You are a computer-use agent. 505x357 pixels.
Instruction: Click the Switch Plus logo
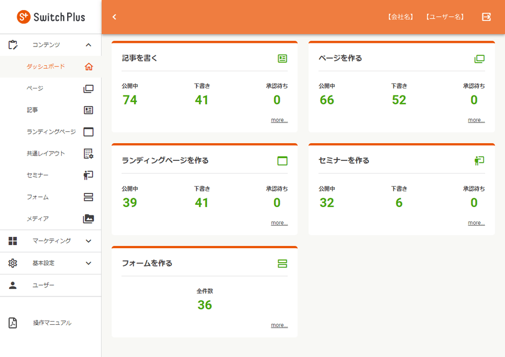pyautogui.click(x=51, y=17)
